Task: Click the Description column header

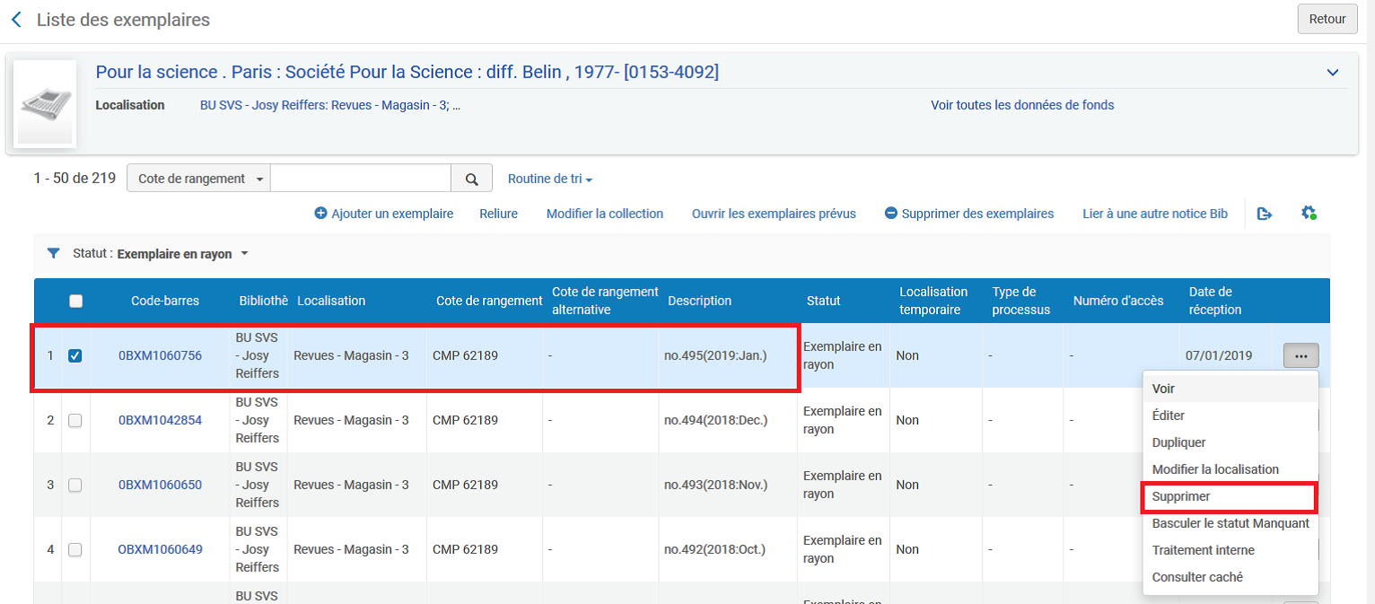Action: (700, 301)
